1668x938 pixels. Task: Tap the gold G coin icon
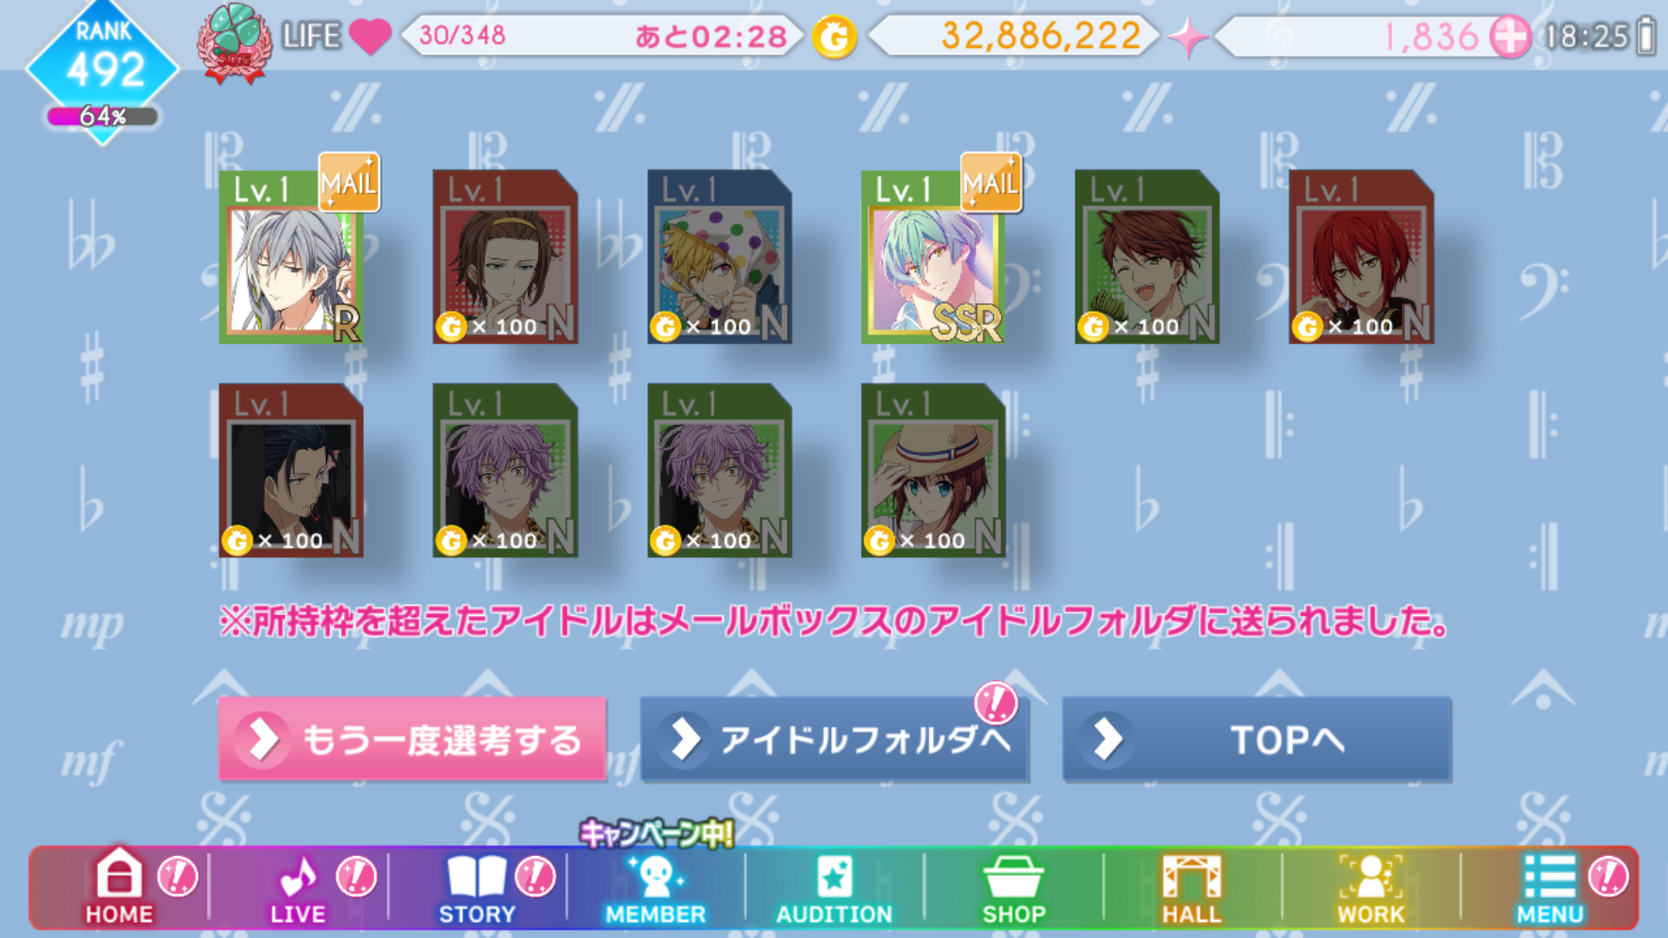coord(834,37)
